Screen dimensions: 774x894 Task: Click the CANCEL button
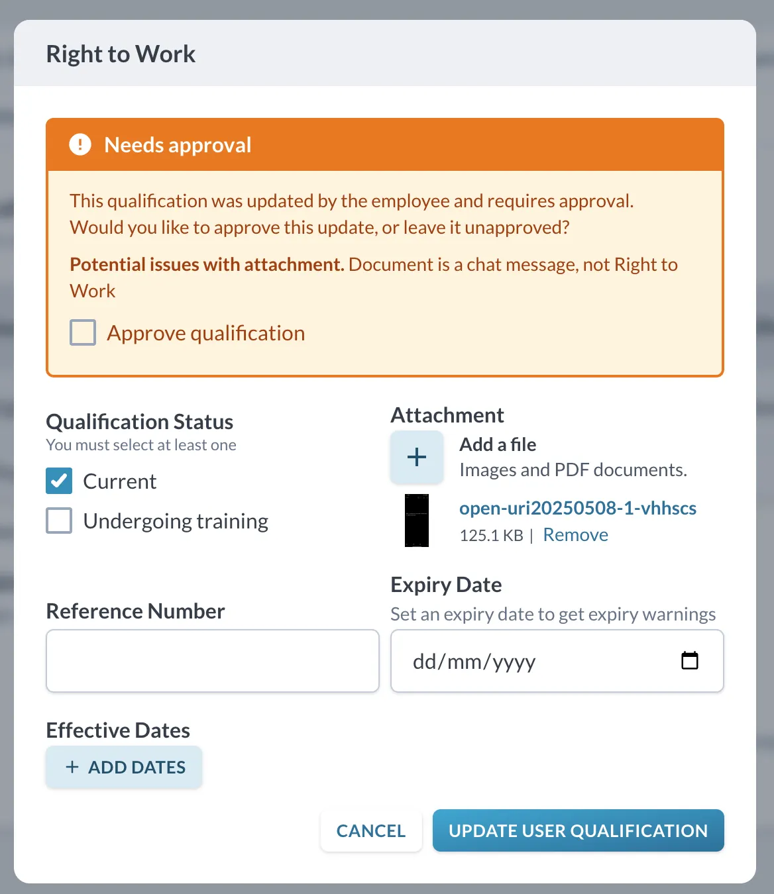tap(371, 830)
